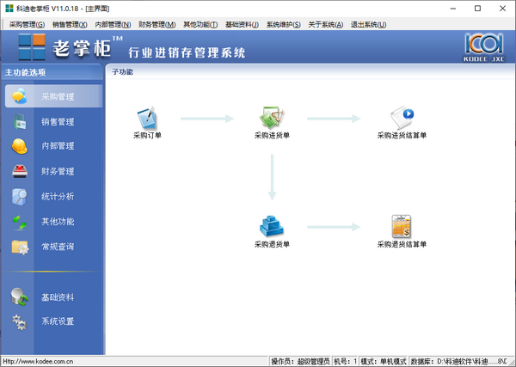Select 常规查询 label in sidebar

point(58,247)
